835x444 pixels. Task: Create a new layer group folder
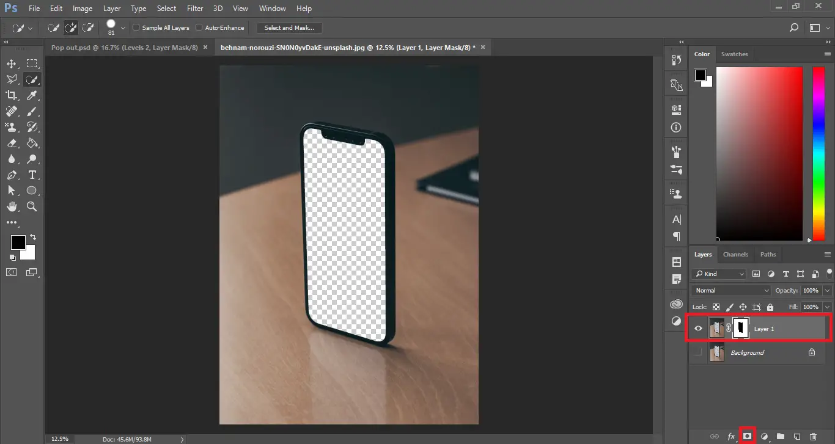click(779, 436)
